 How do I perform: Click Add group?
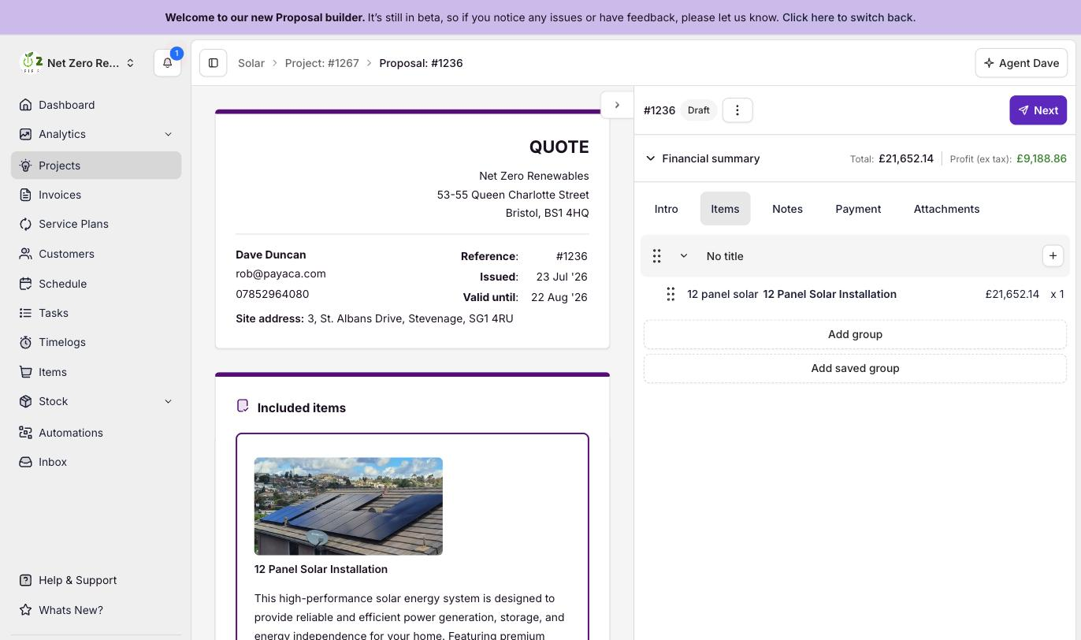tap(855, 334)
